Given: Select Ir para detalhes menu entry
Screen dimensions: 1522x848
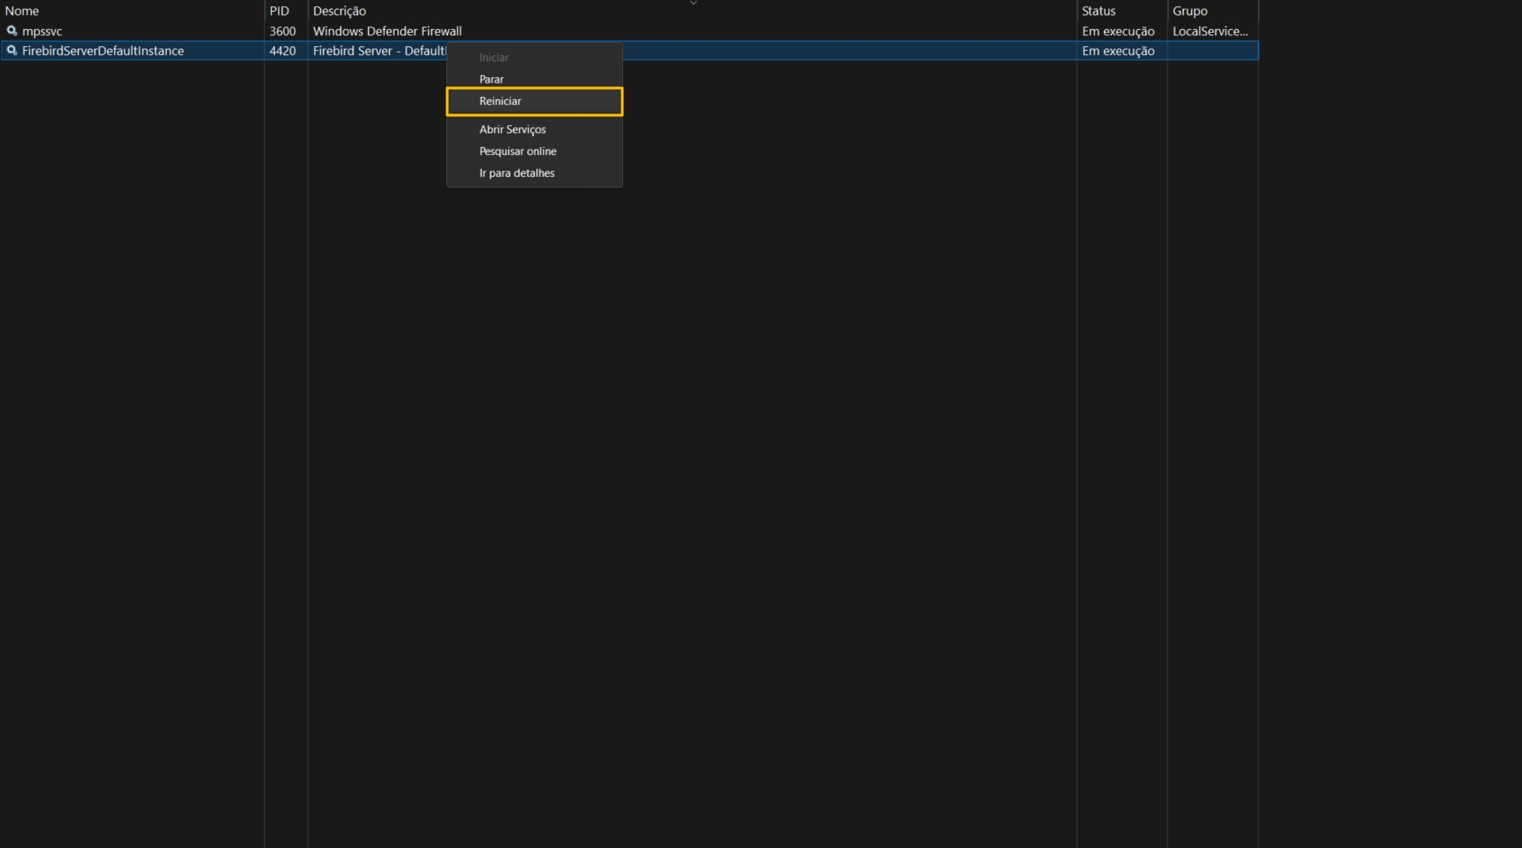Looking at the screenshot, I should point(534,173).
